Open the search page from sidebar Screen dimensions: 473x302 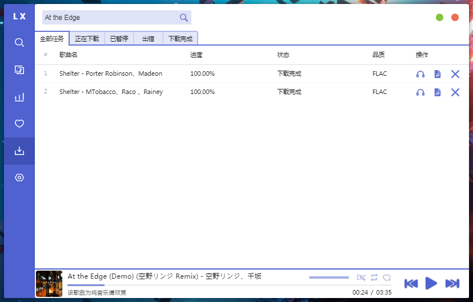19,43
